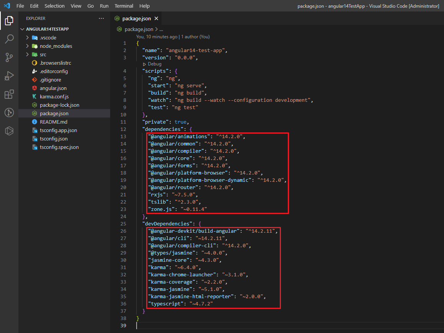Open Explorer more actions ellipsis

(101, 18)
